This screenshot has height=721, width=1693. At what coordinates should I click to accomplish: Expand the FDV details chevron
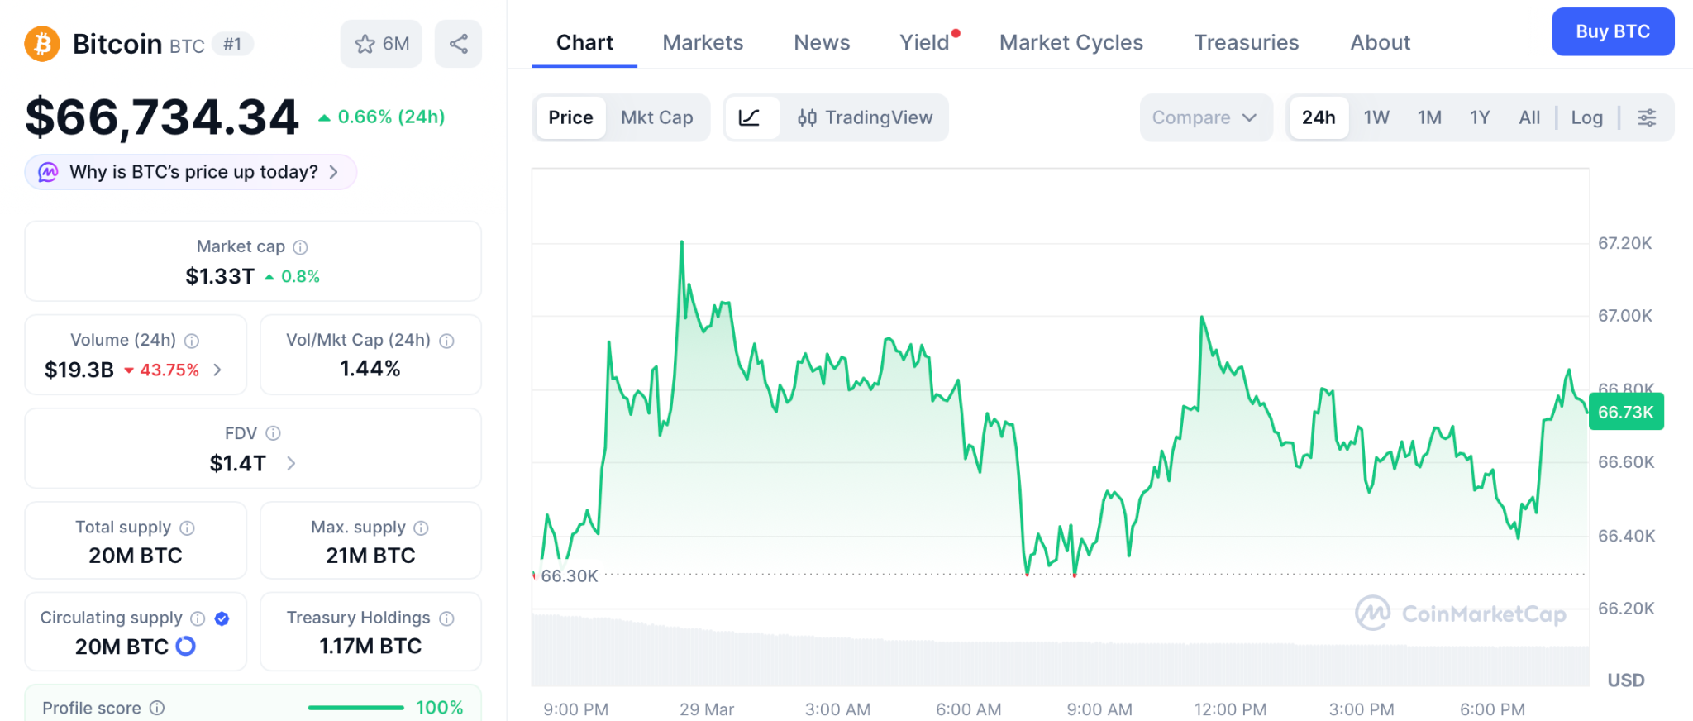click(291, 463)
